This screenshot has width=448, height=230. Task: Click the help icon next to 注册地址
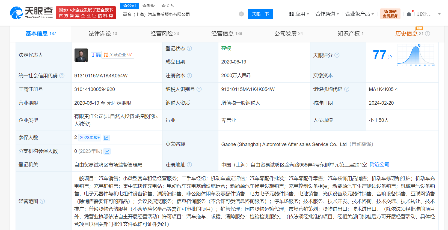(189, 165)
